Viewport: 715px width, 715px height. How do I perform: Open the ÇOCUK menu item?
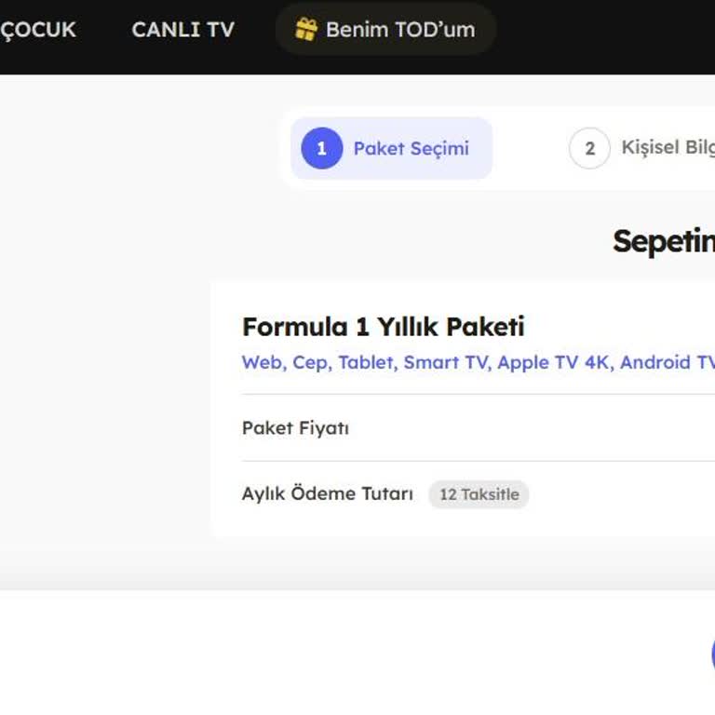[x=38, y=31]
